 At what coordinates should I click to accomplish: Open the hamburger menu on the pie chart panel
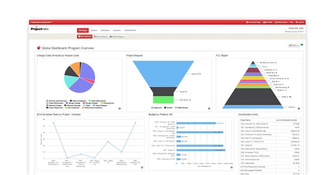(120, 108)
